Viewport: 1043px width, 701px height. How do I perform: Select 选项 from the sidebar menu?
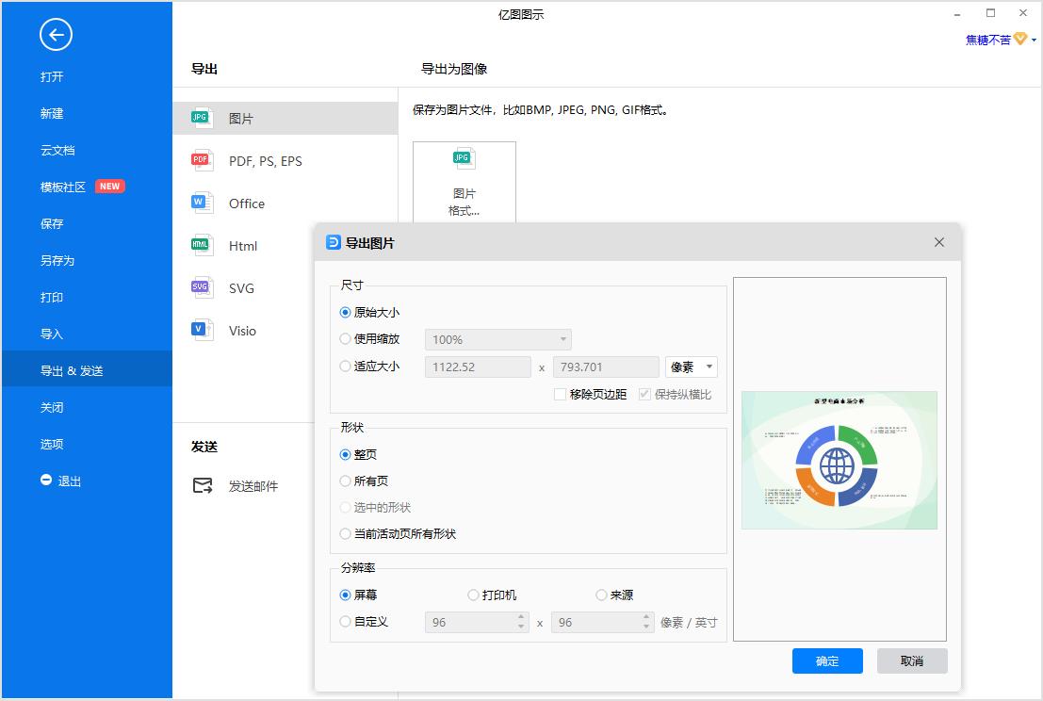click(x=52, y=444)
